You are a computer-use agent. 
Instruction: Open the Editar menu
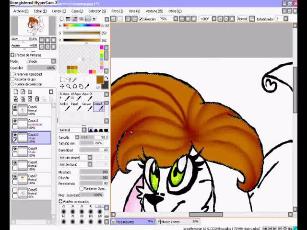click(x=40, y=11)
